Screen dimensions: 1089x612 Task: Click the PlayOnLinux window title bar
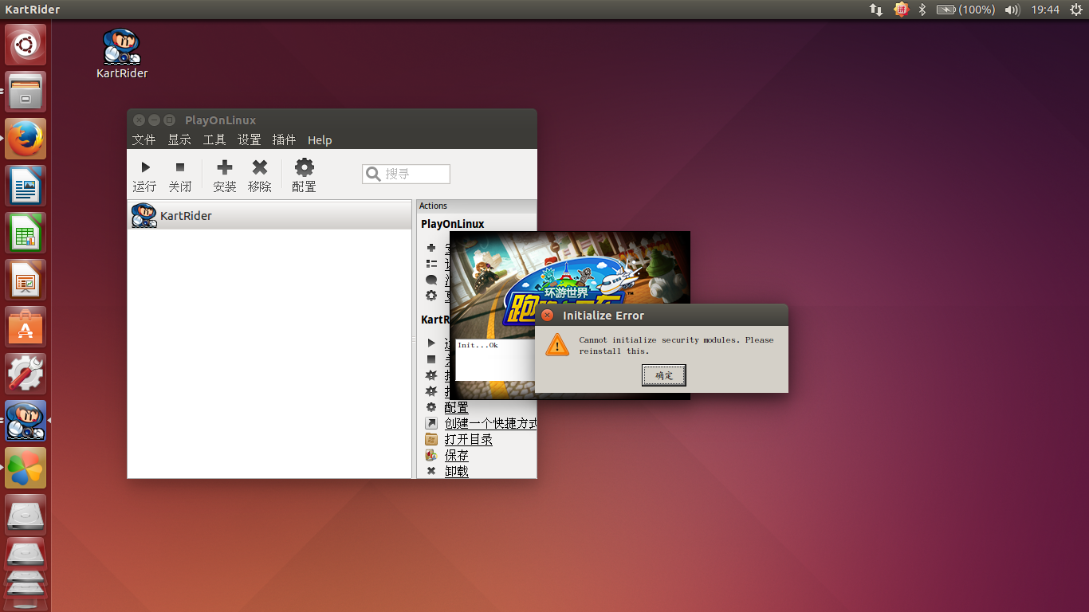tap(332, 120)
